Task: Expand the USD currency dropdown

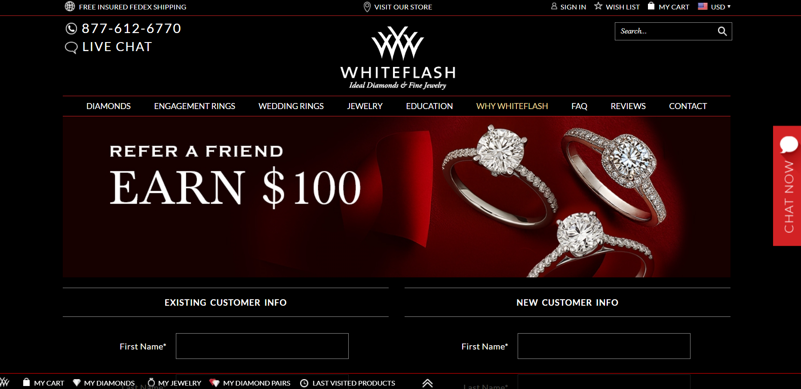Action: coord(714,6)
